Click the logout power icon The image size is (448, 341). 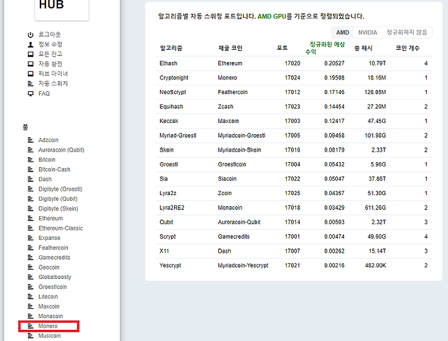(x=30, y=35)
